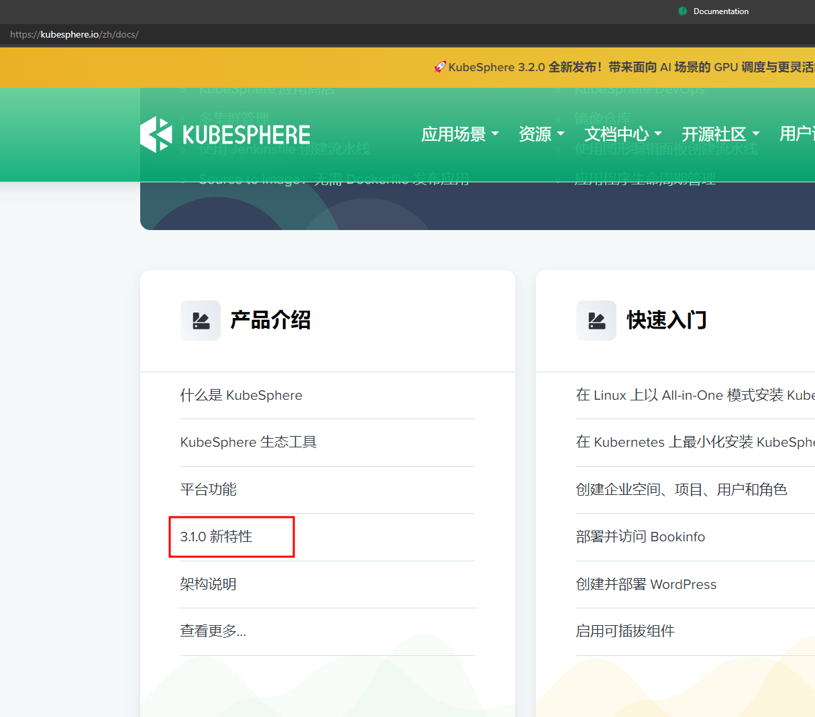The width and height of the screenshot is (815, 717).
Task: Open the 创建并部署 WordPress link
Action: pyautogui.click(x=647, y=584)
